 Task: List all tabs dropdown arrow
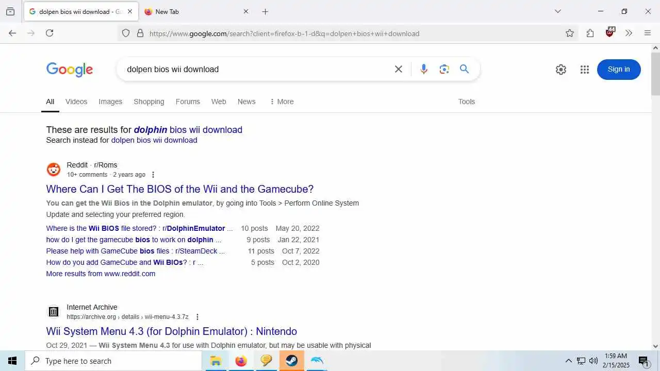557,11
